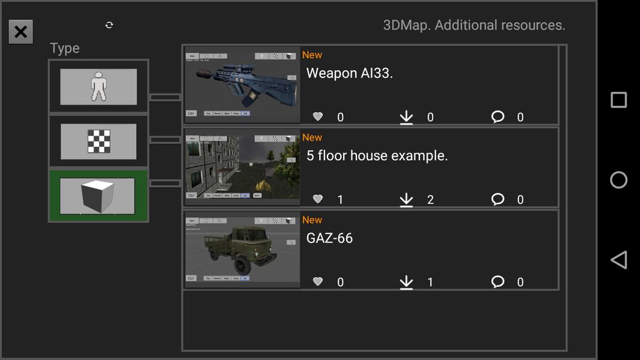Viewport: 640px width, 360px height.
Task: Tap the New label above Weapon AI33
Action: (313, 55)
